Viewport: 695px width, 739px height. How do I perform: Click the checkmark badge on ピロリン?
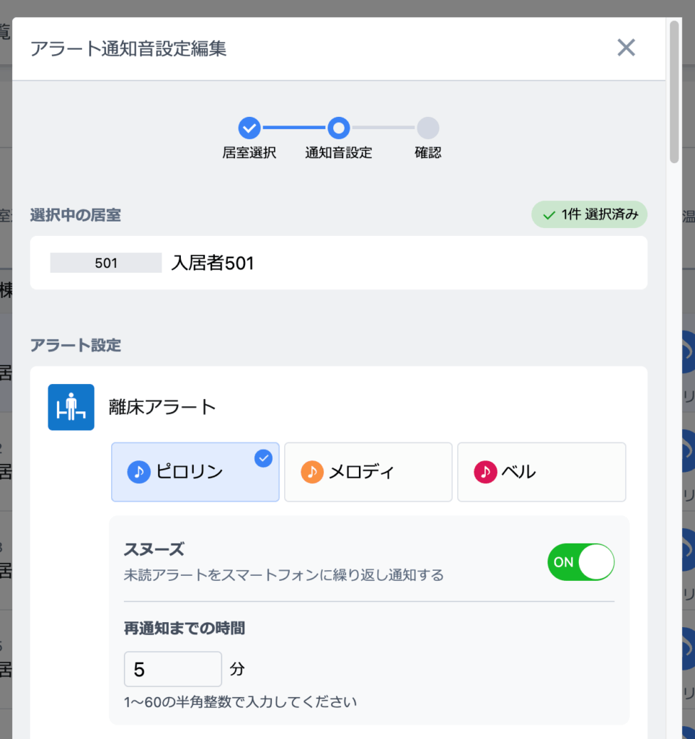click(x=264, y=458)
